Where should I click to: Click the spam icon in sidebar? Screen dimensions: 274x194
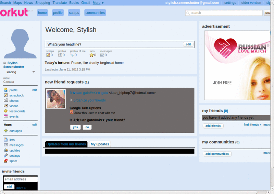6,161
